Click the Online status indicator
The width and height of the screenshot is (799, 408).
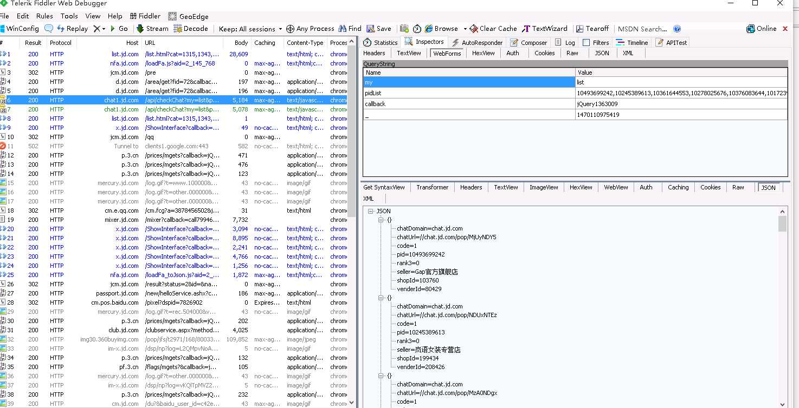[x=762, y=29]
